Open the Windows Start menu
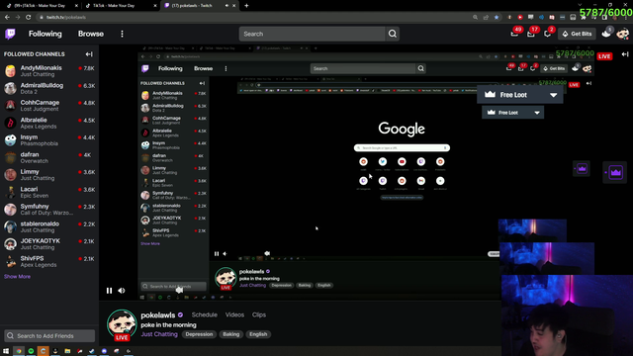Viewport: 633px width, 356px height. (x=6, y=351)
